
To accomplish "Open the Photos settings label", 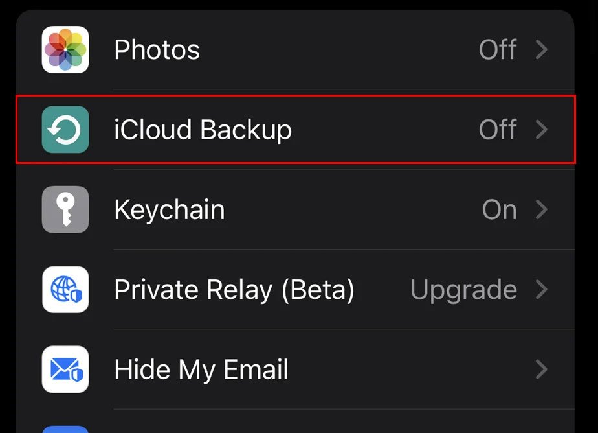I will click(x=157, y=50).
